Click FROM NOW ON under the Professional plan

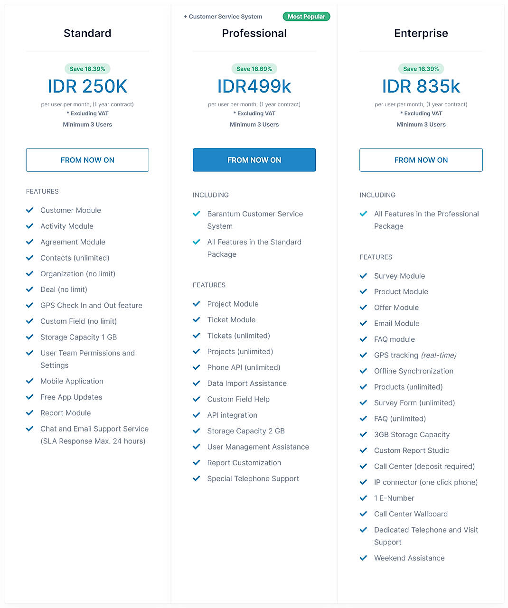tap(254, 160)
